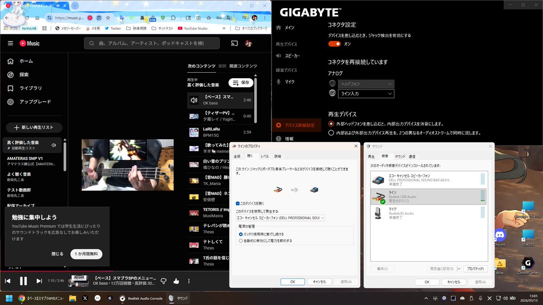Click プロパティ(P) in Sound dialog
This screenshot has height=305, width=543.
[x=476, y=269]
